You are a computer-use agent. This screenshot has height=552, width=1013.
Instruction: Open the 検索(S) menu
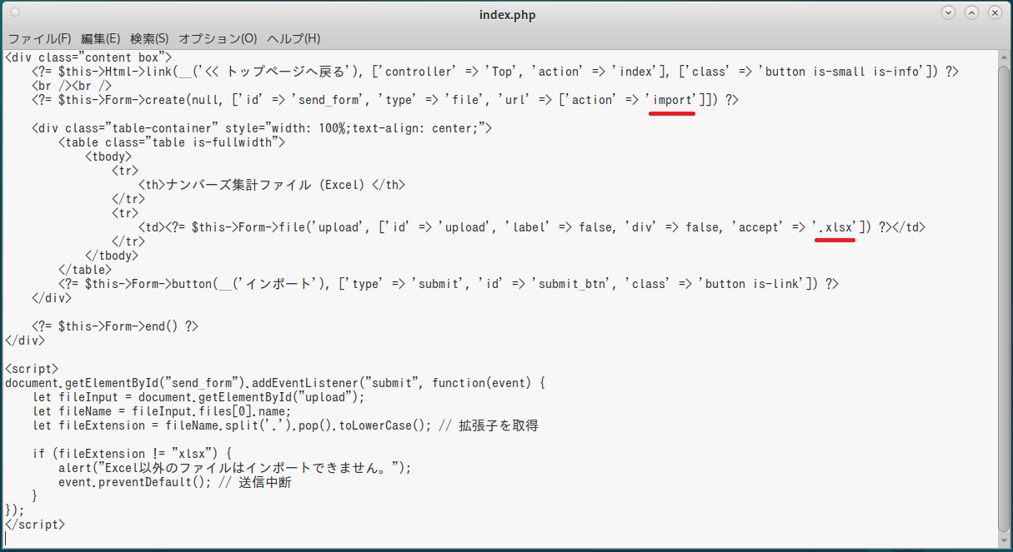pos(149,38)
